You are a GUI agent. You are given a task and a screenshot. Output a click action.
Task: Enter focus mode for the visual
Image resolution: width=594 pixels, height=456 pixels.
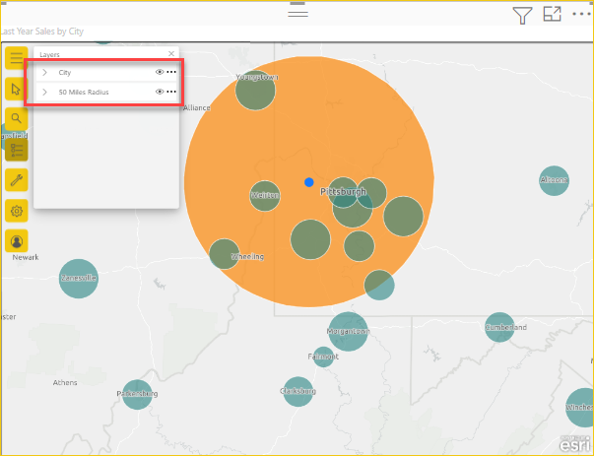pos(552,15)
